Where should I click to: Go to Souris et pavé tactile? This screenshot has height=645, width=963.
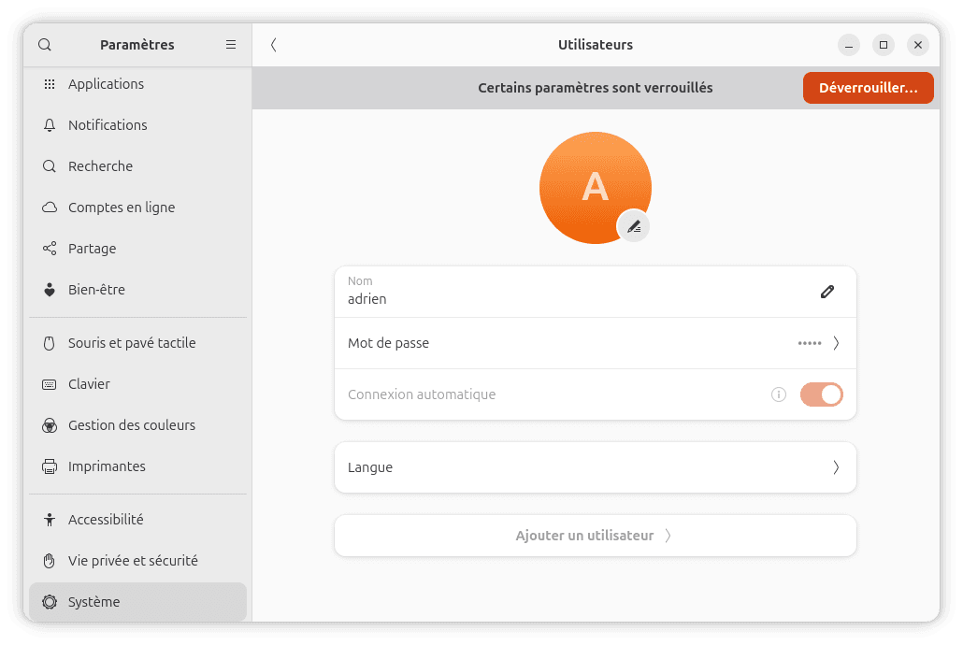137,343
